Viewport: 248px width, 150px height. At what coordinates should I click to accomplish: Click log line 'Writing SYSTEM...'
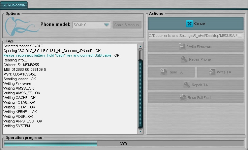point(18,126)
